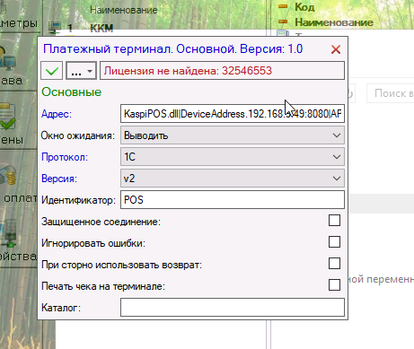The width and height of the screenshot is (414, 349).
Task: Check При сторно использовать возврат
Action: (x=334, y=264)
